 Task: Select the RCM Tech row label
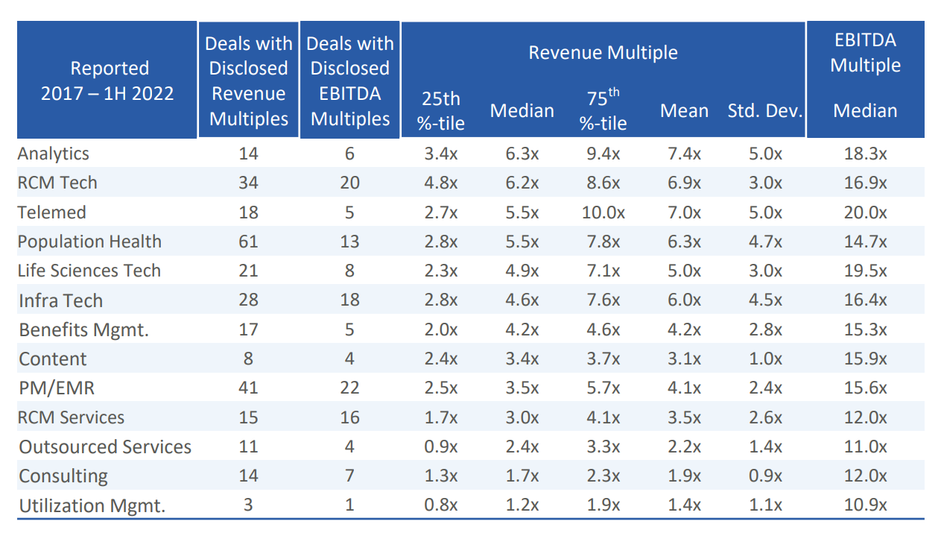57,183
